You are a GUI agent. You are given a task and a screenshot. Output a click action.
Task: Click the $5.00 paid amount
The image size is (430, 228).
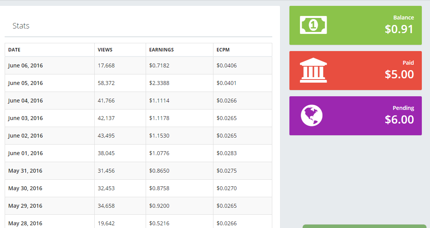pyautogui.click(x=399, y=74)
